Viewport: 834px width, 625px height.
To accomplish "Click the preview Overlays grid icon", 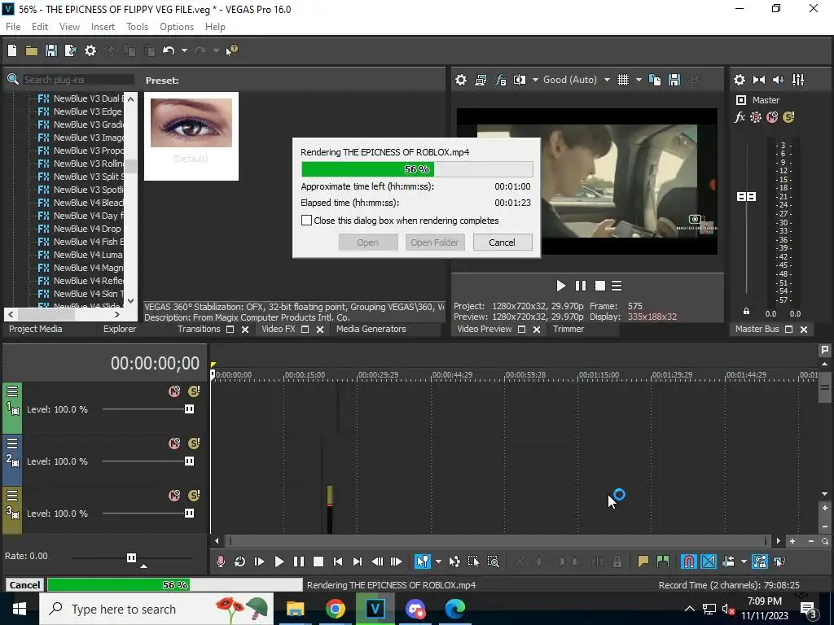I will coord(623,80).
